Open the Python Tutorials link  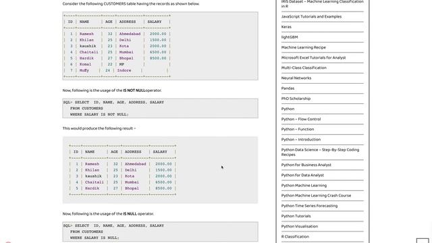click(x=296, y=216)
